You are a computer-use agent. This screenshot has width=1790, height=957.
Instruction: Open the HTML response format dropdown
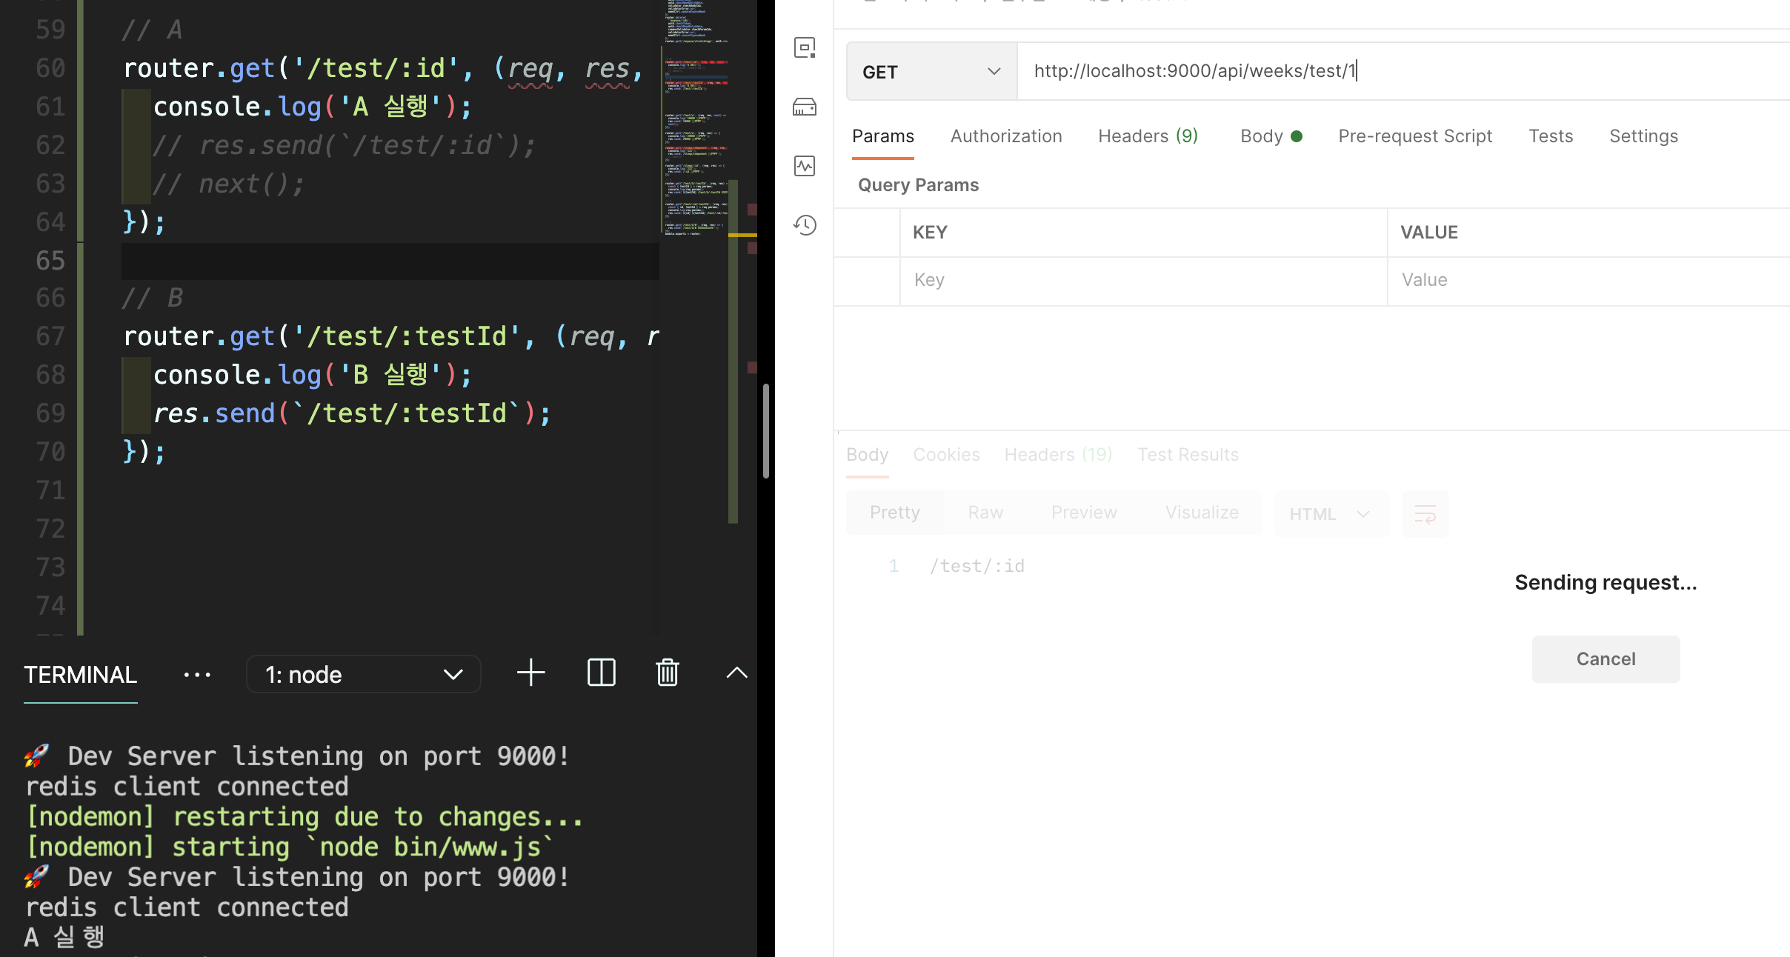pos(1331,514)
